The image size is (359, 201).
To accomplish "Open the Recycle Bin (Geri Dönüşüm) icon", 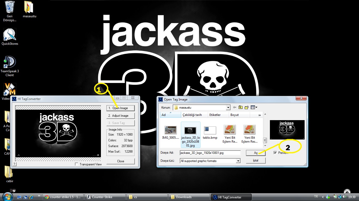I will [10, 11].
